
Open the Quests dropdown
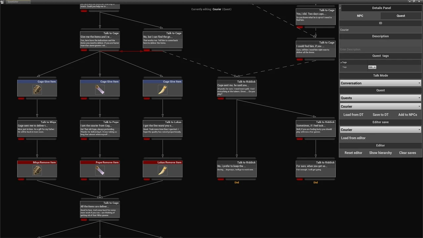(380, 98)
